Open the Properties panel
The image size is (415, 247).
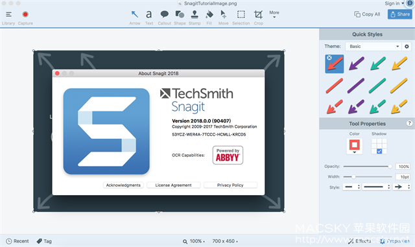[x=395, y=241]
